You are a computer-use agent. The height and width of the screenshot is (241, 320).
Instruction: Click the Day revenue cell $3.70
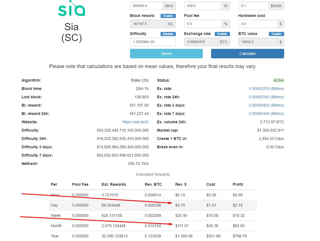pos(180,205)
